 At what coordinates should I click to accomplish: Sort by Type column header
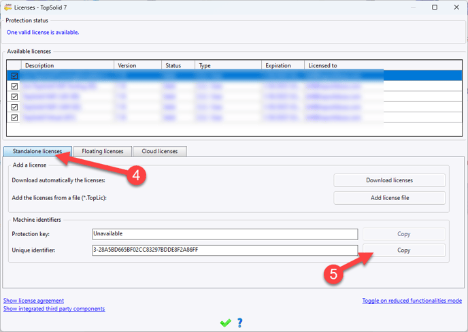229,65
